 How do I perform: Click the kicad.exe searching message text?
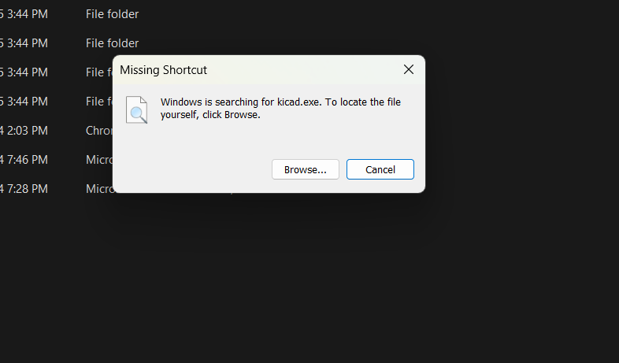click(x=280, y=108)
